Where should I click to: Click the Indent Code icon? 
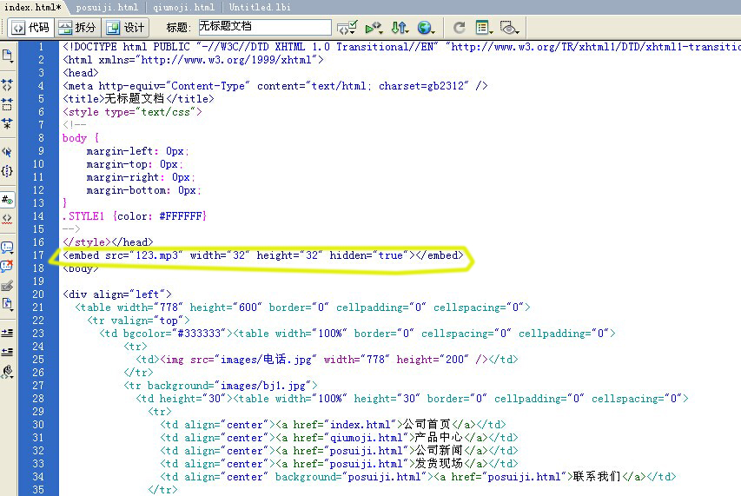[7, 333]
